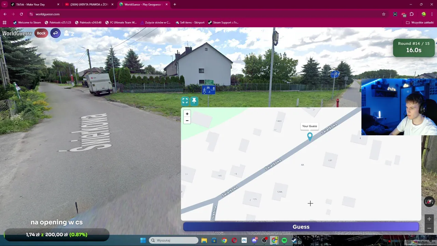Click house number 124A on map
The image size is (437, 246).
tap(280, 192)
